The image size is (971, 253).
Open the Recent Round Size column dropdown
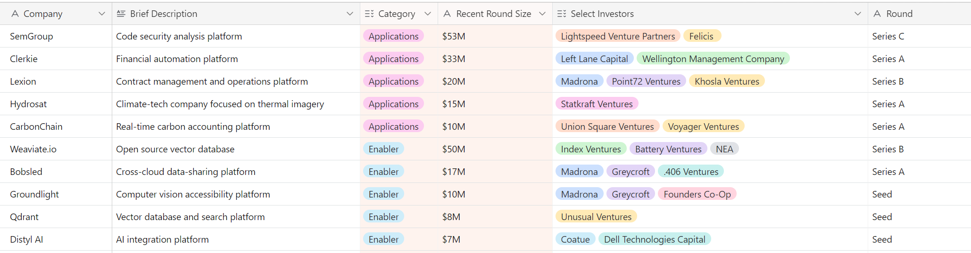pos(542,14)
